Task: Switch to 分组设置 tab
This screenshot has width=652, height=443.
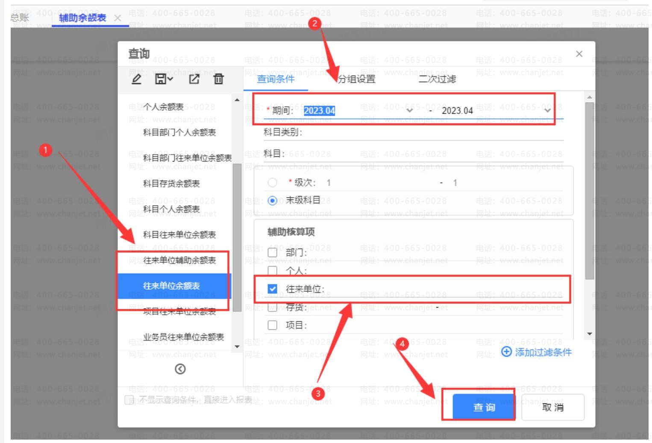Action: tap(357, 79)
